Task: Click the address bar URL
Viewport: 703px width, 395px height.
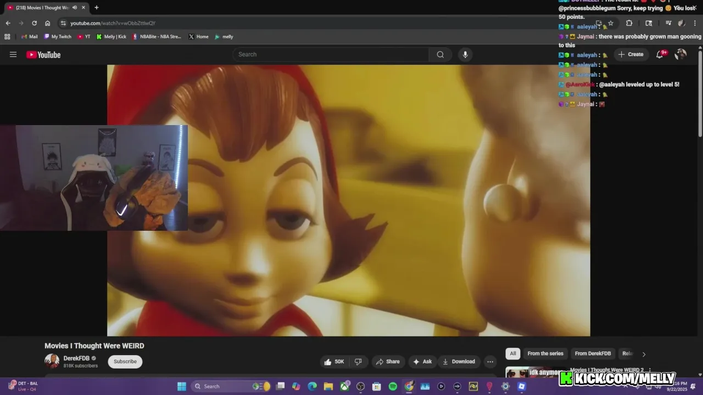Action: point(113,23)
